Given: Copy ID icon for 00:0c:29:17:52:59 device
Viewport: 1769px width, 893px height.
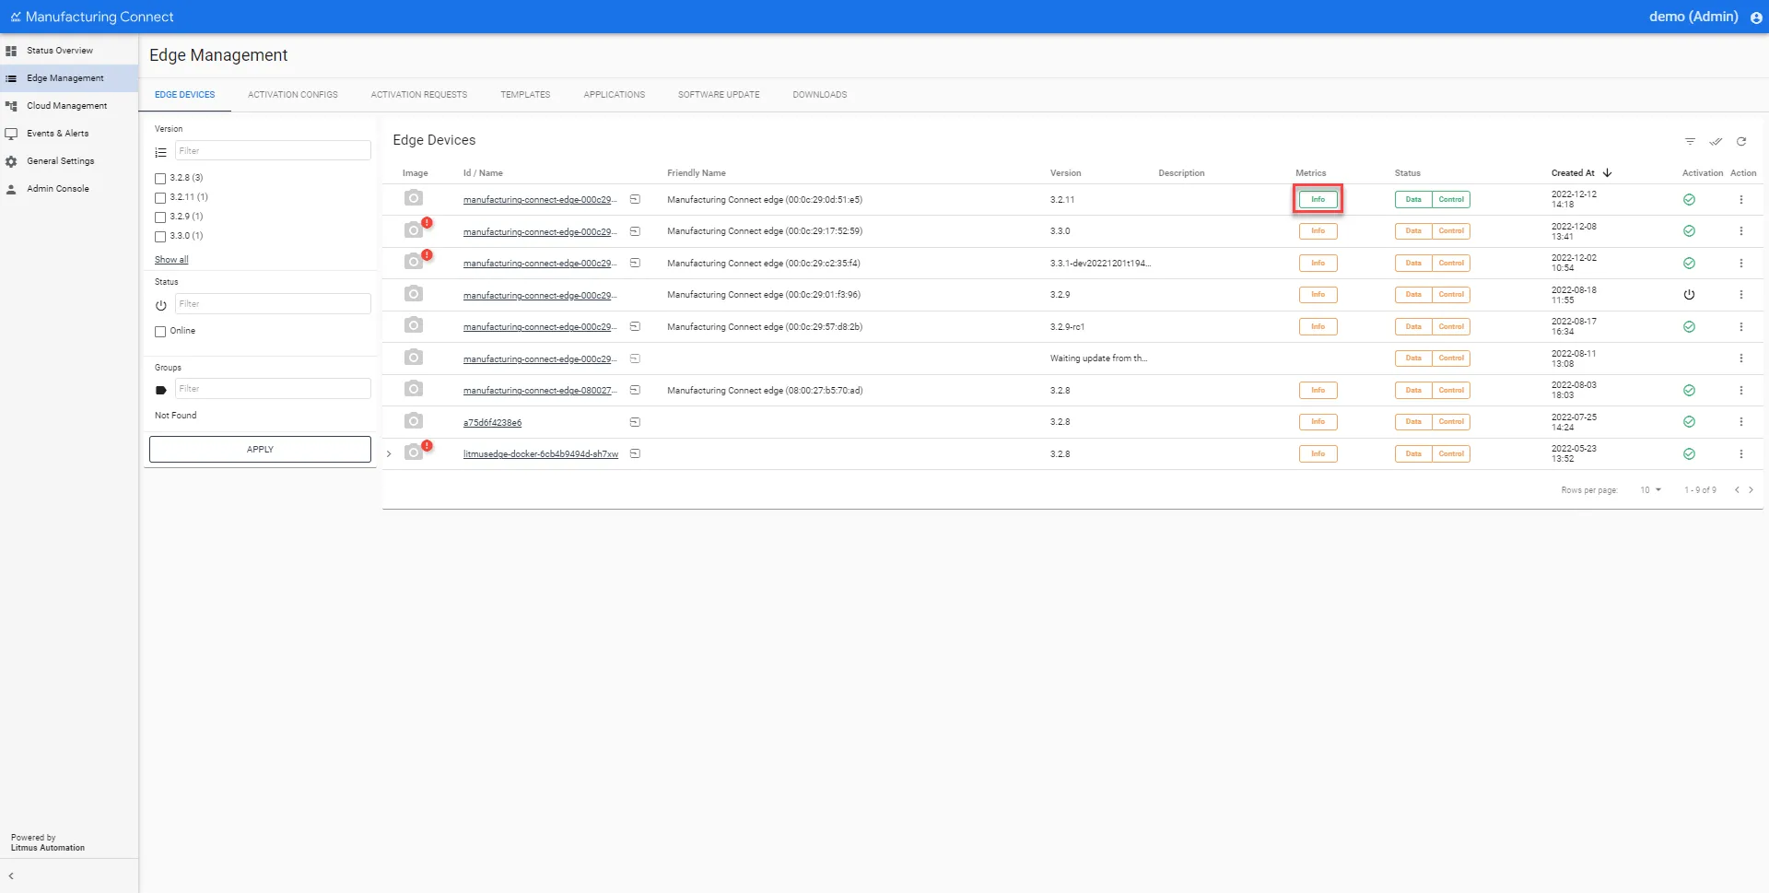Looking at the screenshot, I should point(635,231).
